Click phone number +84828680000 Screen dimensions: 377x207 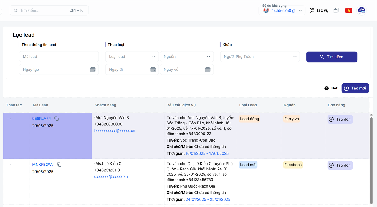pos(108,124)
